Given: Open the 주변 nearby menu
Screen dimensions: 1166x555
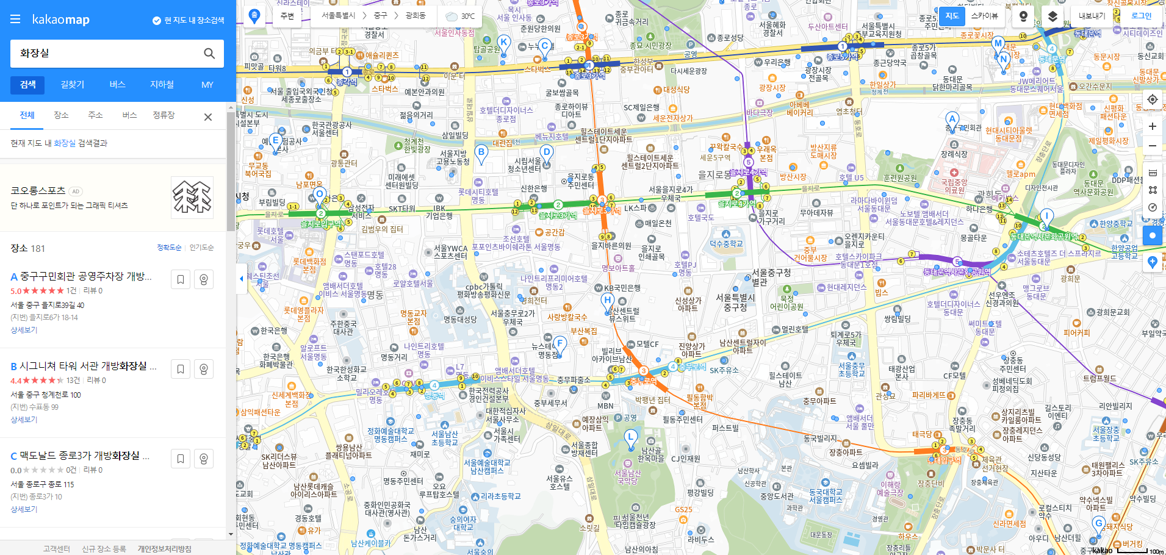Looking at the screenshot, I should point(287,16).
